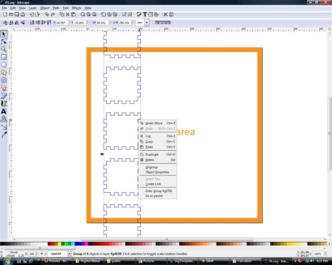Click the Export bitmap icon

tap(38, 14)
